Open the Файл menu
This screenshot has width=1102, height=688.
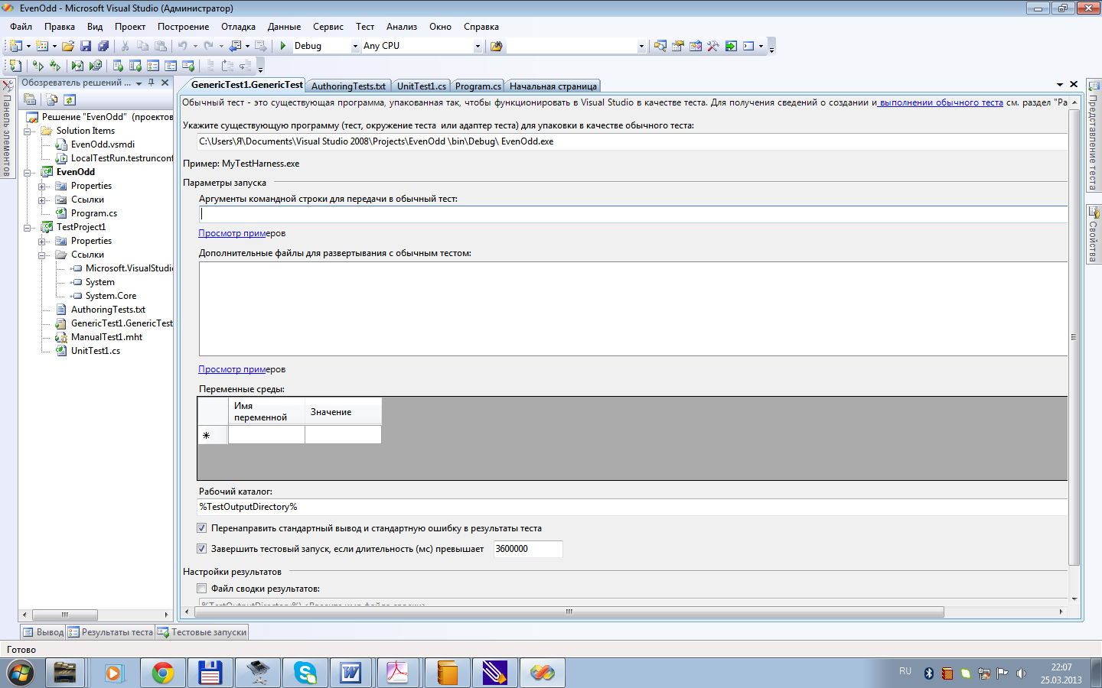(21, 27)
